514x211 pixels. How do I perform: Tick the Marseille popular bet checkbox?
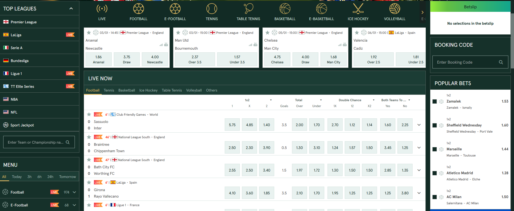435,149
